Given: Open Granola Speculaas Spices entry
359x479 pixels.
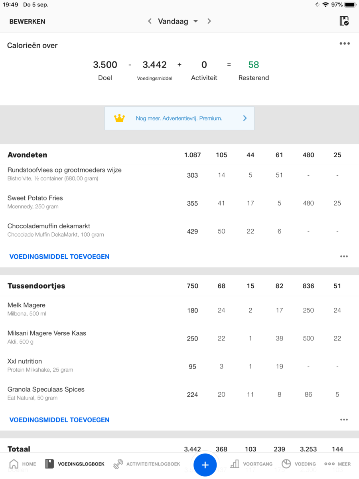Looking at the screenshot, I should pos(46,393).
